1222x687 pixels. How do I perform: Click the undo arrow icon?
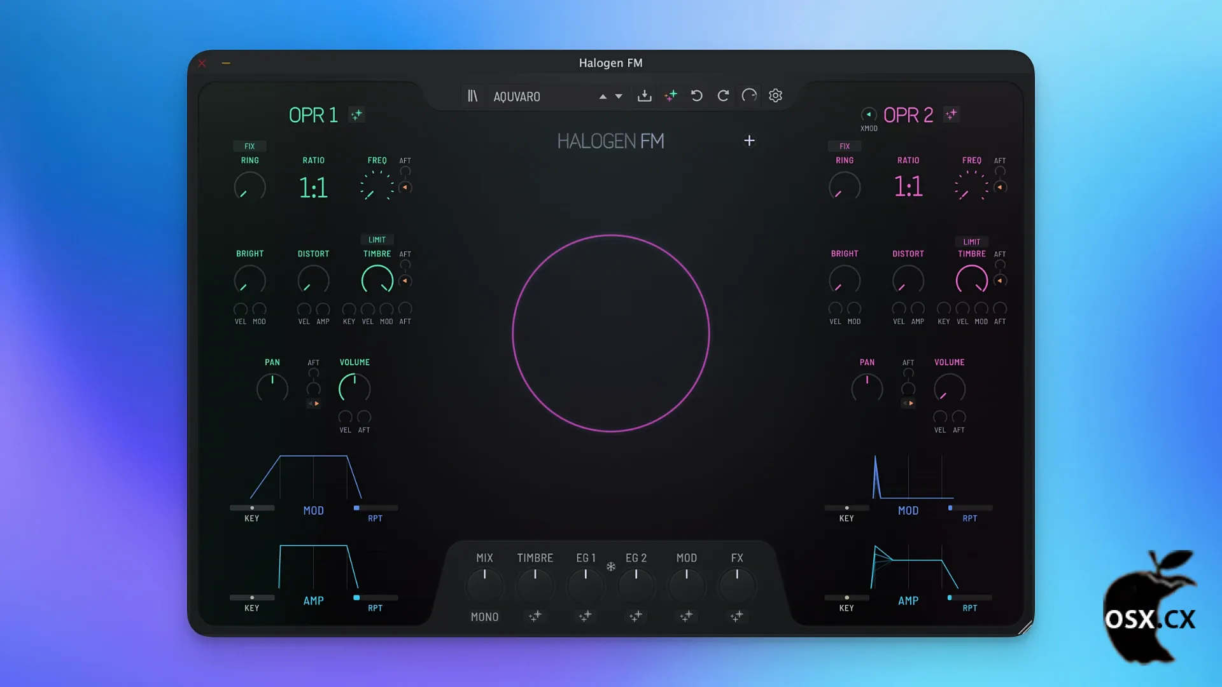(697, 96)
